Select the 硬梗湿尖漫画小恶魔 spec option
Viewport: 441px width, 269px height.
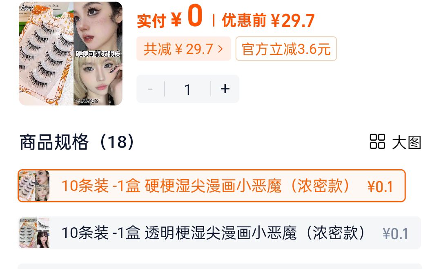click(x=212, y=186)
